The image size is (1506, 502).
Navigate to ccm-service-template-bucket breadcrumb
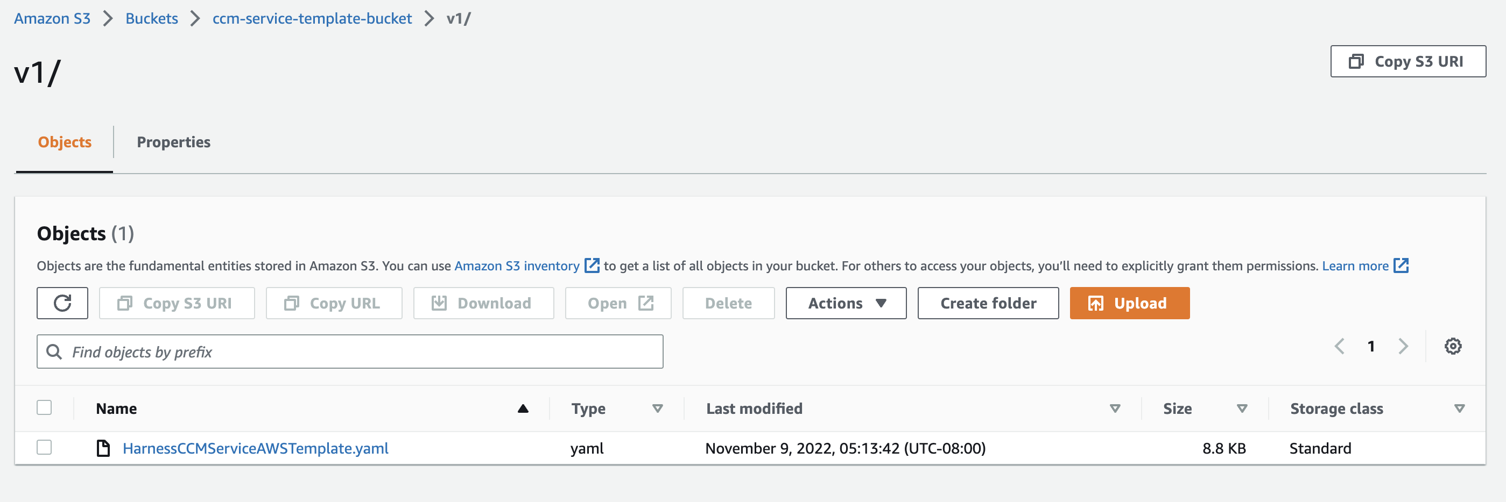tap(312, 19)
